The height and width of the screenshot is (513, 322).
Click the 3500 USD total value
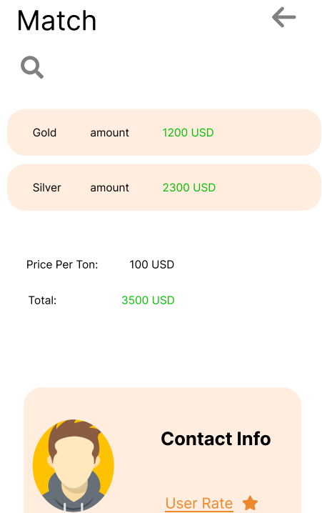coord(148,300)
